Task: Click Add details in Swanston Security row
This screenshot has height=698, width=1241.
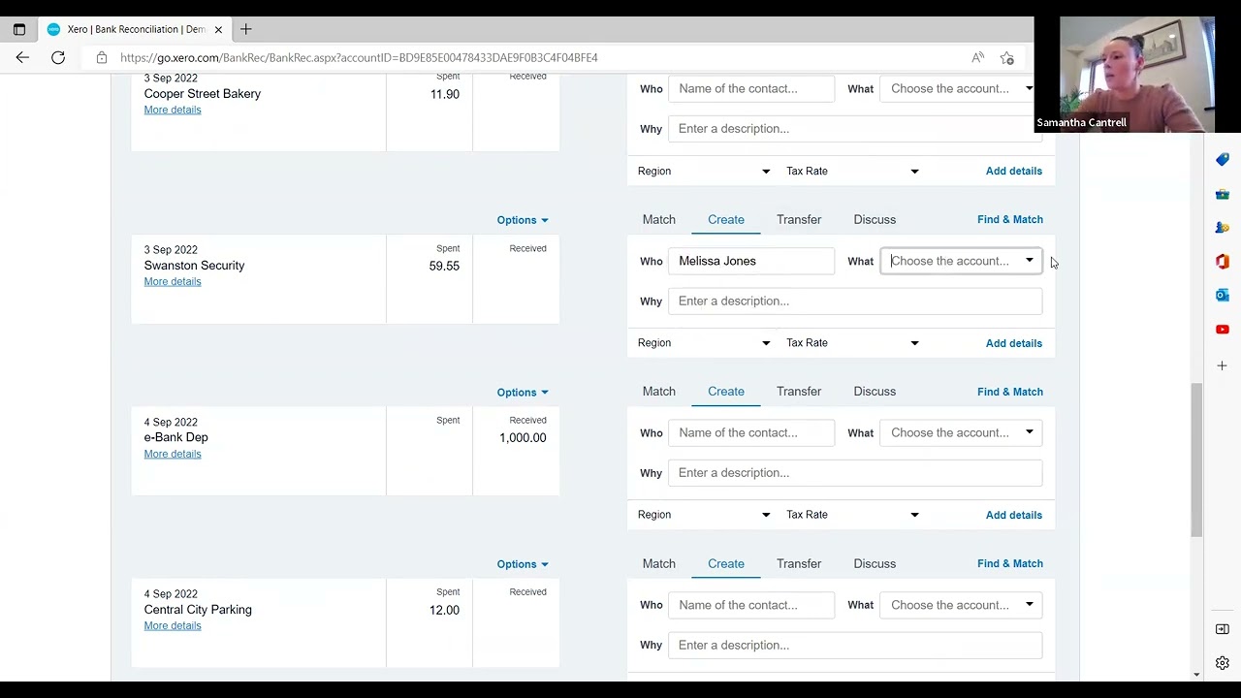Action: coord(1014,343)
